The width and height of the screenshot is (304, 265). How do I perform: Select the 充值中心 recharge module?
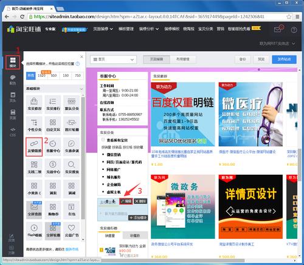tap(53, 168)
